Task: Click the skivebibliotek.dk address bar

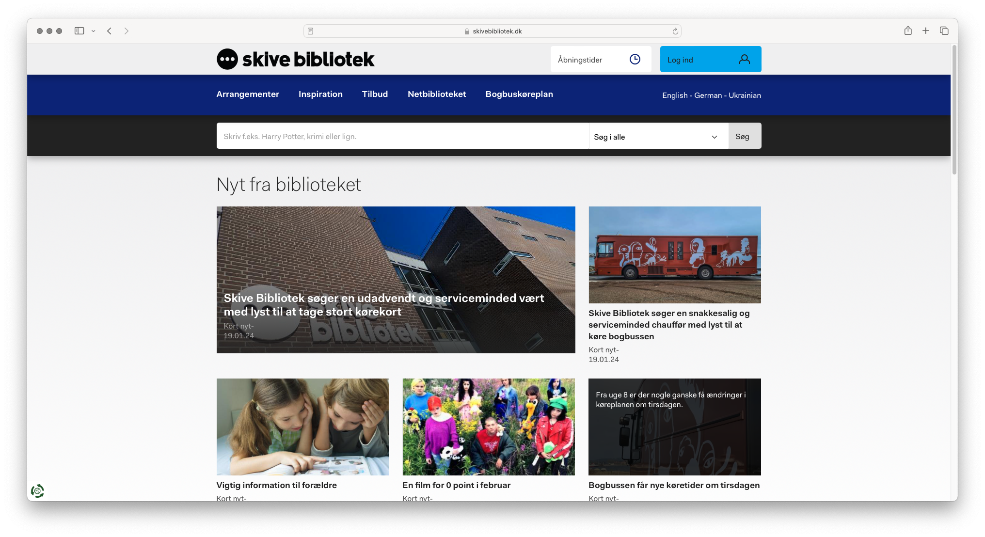Action: click(492, 31)
